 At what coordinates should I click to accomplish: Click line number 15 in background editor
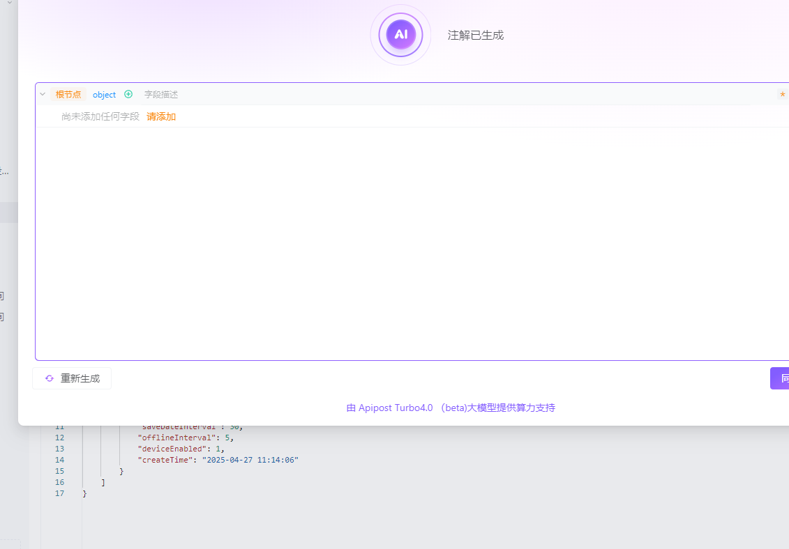(59, 471)
